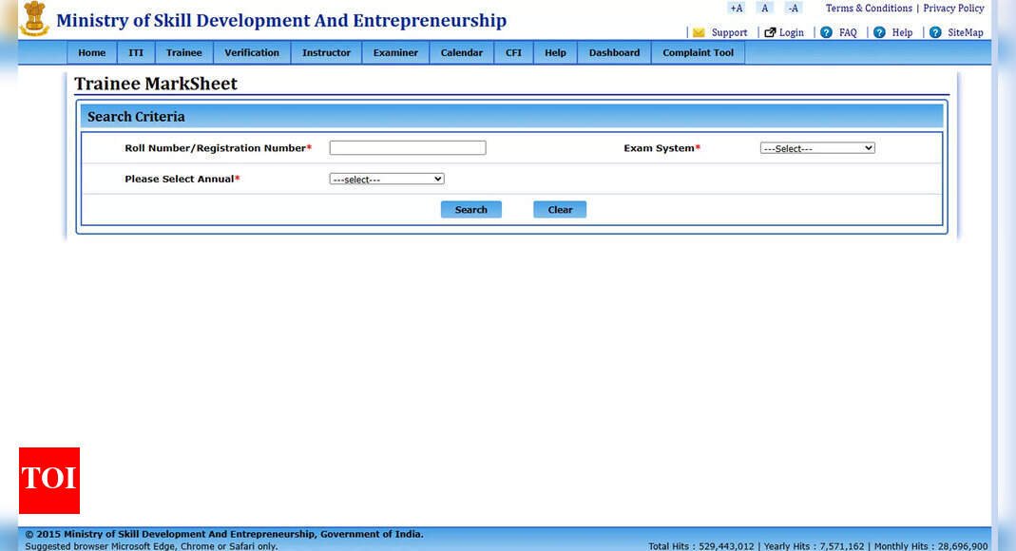Open the ITI menu
Viewport: 1016px width, 551px height.
point(136,52)
